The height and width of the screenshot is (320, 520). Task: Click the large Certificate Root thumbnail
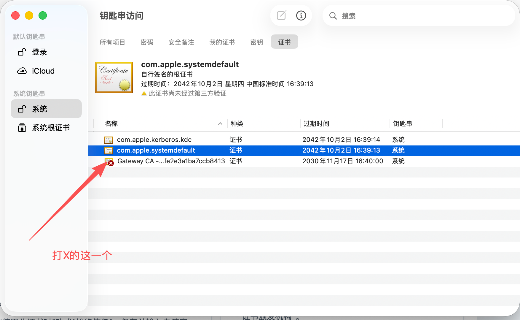pyautogui.click(x=114, y=77)
